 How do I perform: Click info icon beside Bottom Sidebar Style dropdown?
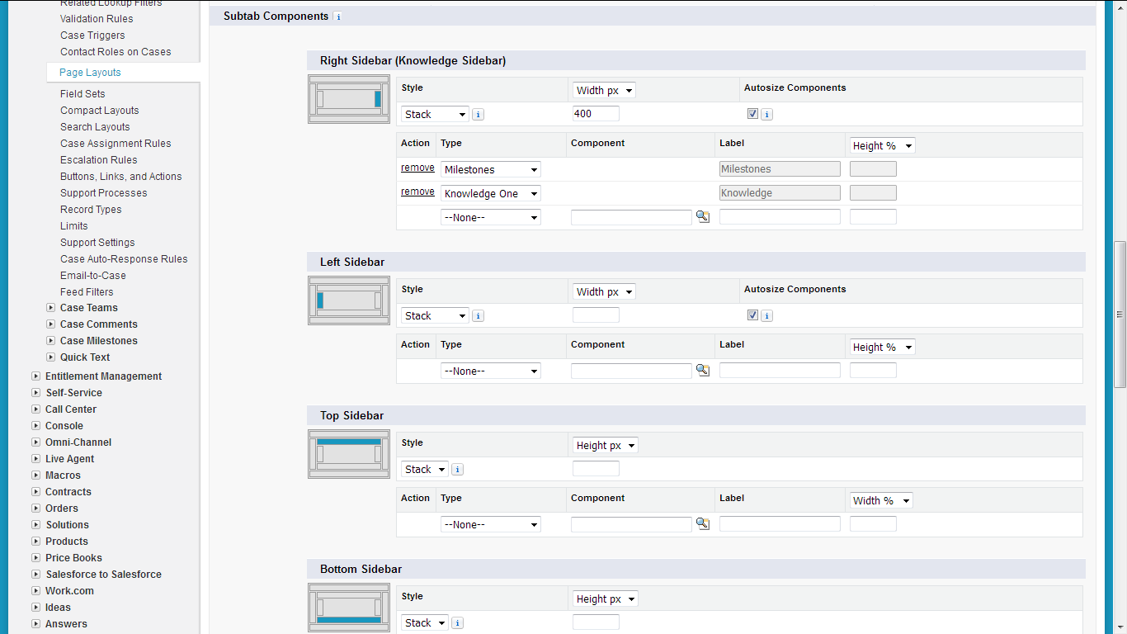point(458,623)
